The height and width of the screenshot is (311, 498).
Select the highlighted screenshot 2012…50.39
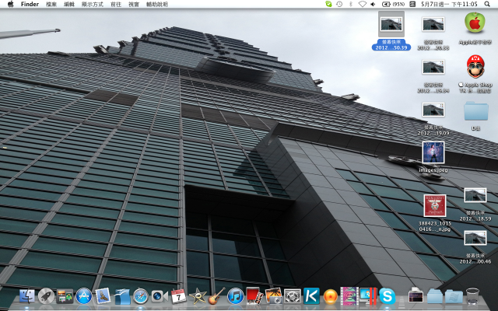[x=391, y=31]
